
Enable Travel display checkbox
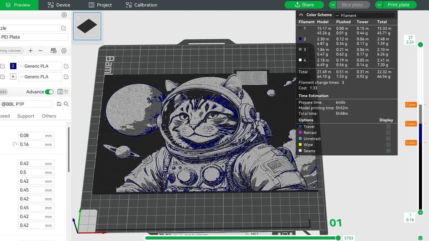click(x=388, y=126)
